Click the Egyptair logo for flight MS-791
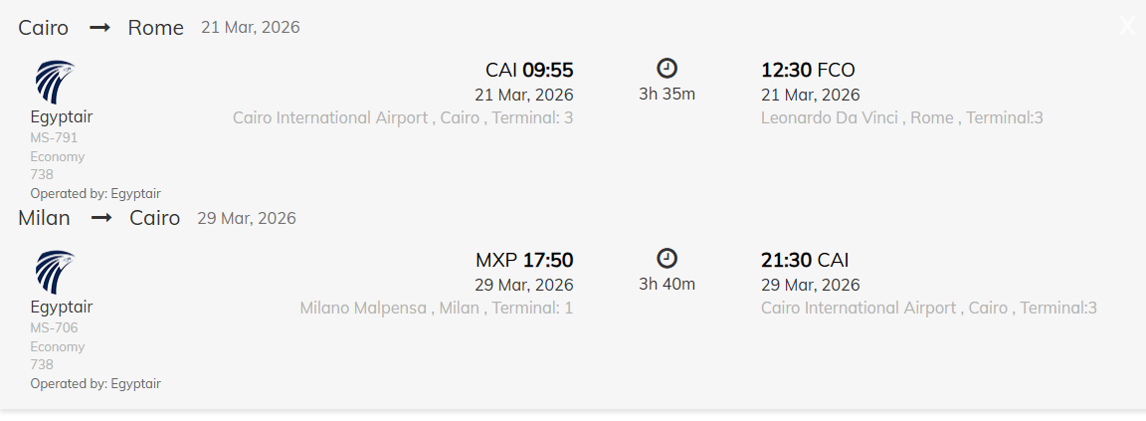 click(x=55, y=82)
